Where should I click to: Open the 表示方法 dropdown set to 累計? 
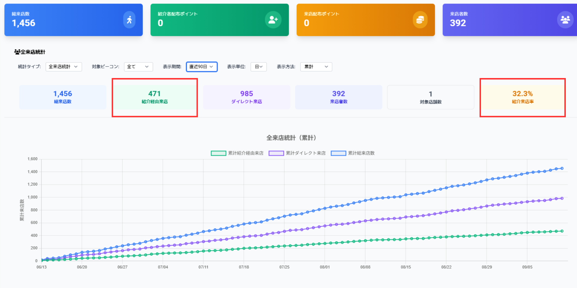pos(316,67)
